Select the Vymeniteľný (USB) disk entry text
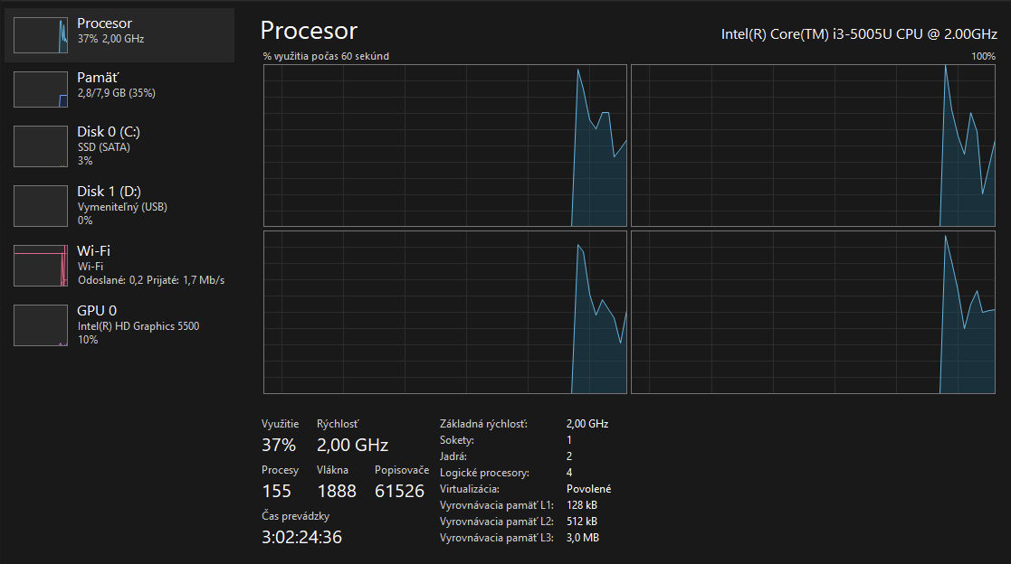The image size is (1011, 564). coord(122,207)
